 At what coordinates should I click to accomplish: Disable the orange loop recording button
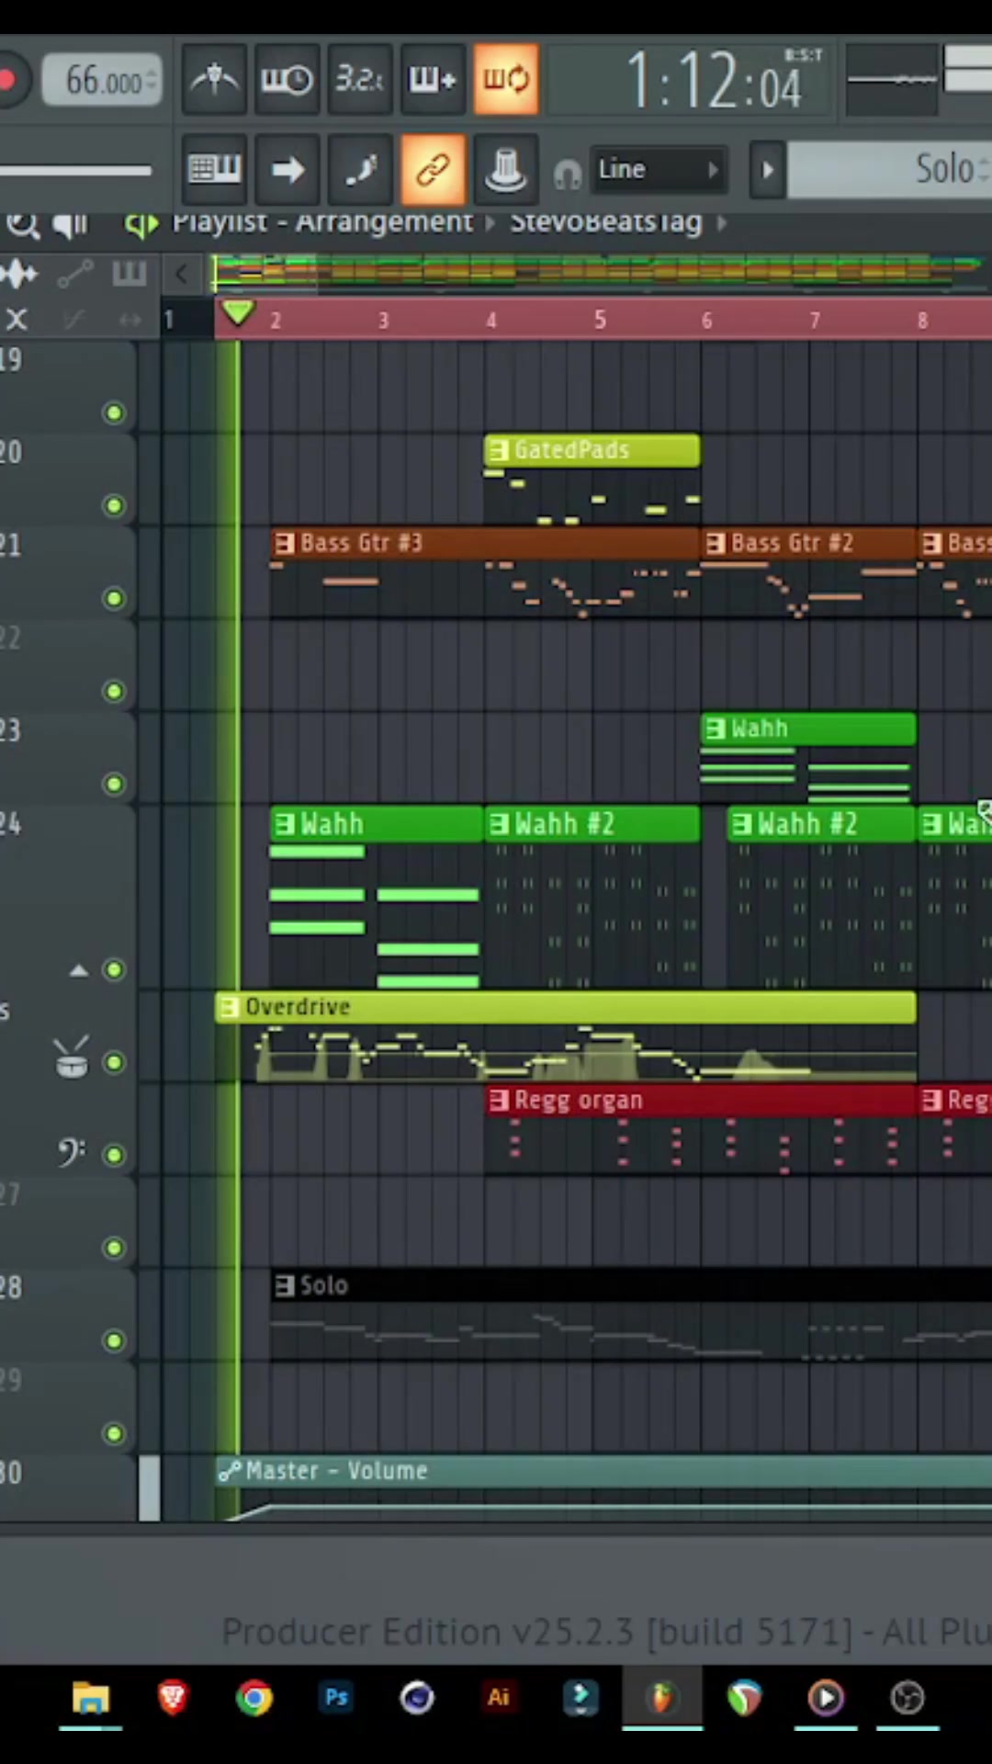[506, 80]
